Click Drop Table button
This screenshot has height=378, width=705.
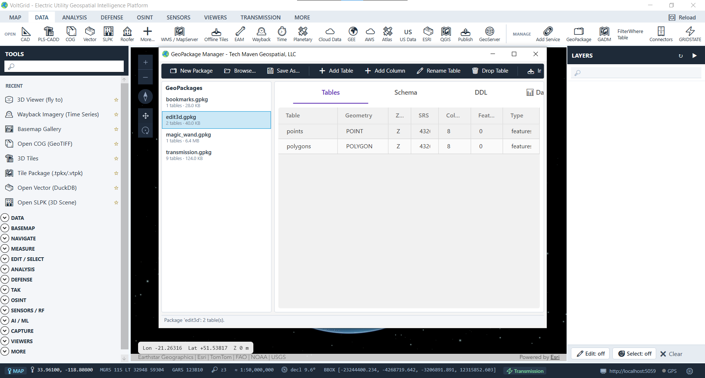pyautogui.click(x=490, y=71)
